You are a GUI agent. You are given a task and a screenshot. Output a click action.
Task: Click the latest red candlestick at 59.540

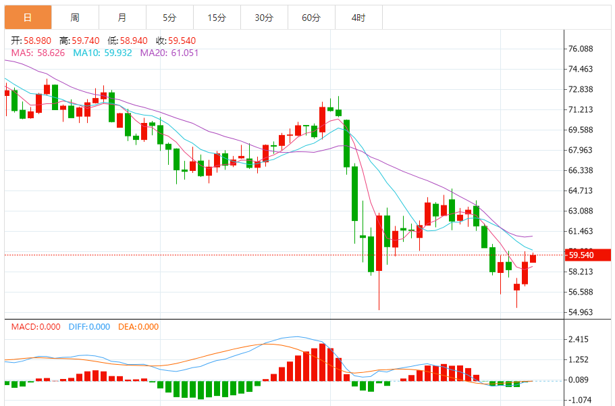coord(533,258)
